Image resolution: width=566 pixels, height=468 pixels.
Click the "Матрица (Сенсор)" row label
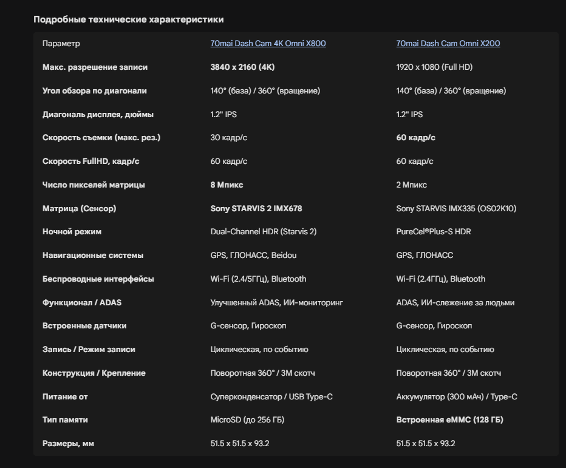pos(79,208)
